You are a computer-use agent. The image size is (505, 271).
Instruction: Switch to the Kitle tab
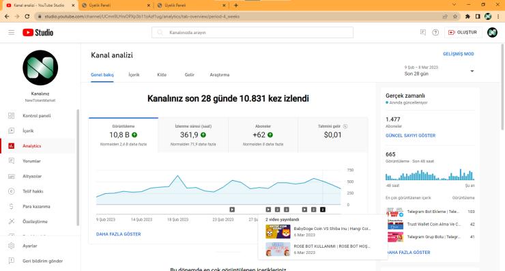162,75
